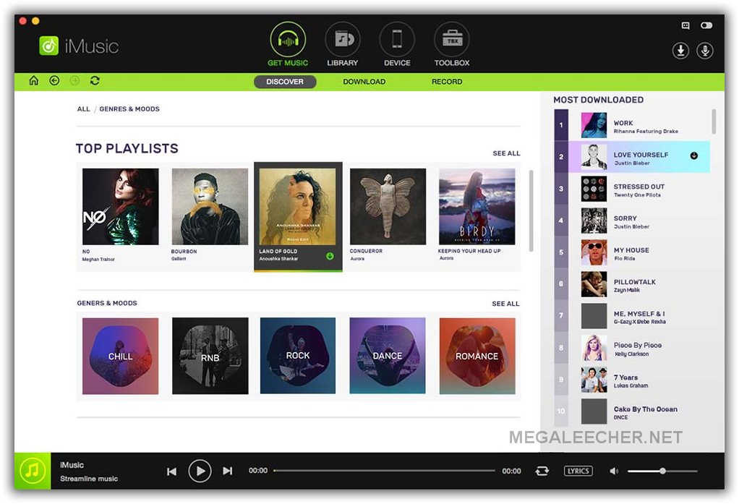Open Land of Gold album cover
The width and height of the screenshot is (739, 504).
point(298,207)
